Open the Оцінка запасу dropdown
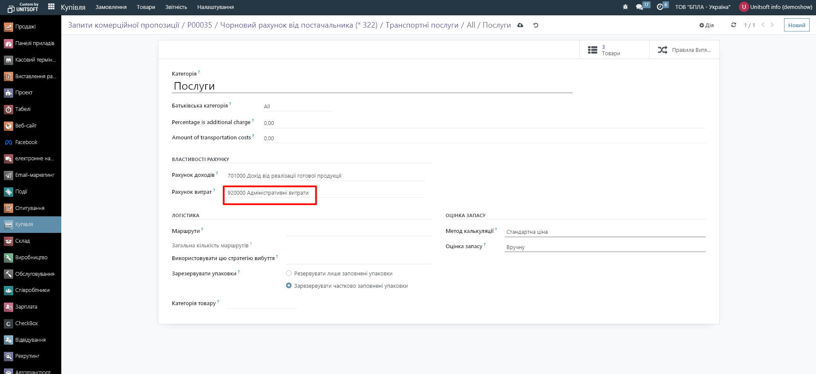Screen dimensions: 816x374 [604, 247]
